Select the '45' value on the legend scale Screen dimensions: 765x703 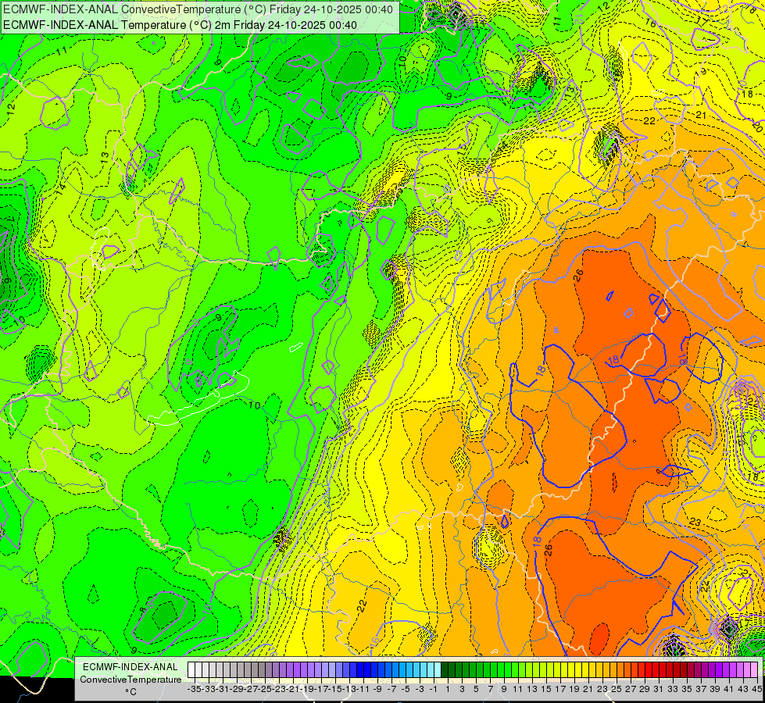coord(756,689)
